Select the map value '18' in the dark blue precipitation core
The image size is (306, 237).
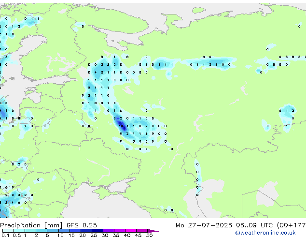tap(121, 126)
